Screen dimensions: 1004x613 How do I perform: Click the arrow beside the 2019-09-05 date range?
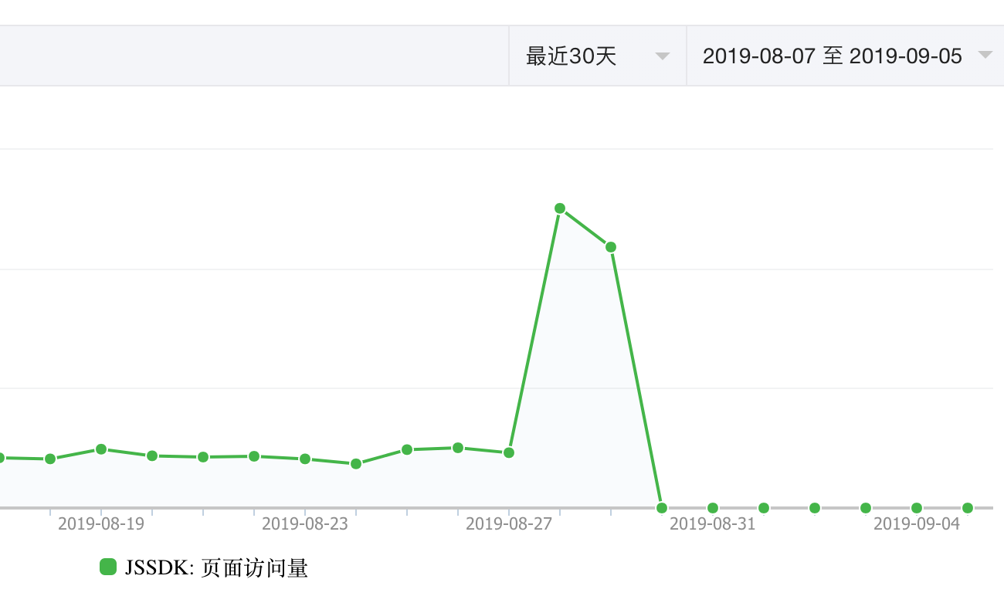[984, 55]
